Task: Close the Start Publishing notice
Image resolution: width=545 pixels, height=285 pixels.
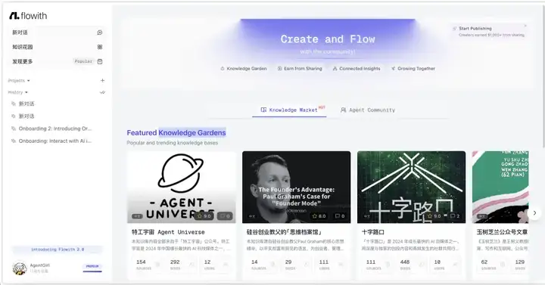Action: pyautogui.click(x=525, y=26)
